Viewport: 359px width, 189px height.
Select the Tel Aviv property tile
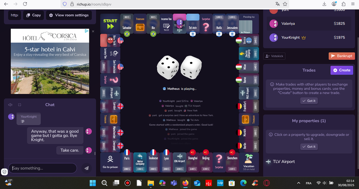[192, 24]
